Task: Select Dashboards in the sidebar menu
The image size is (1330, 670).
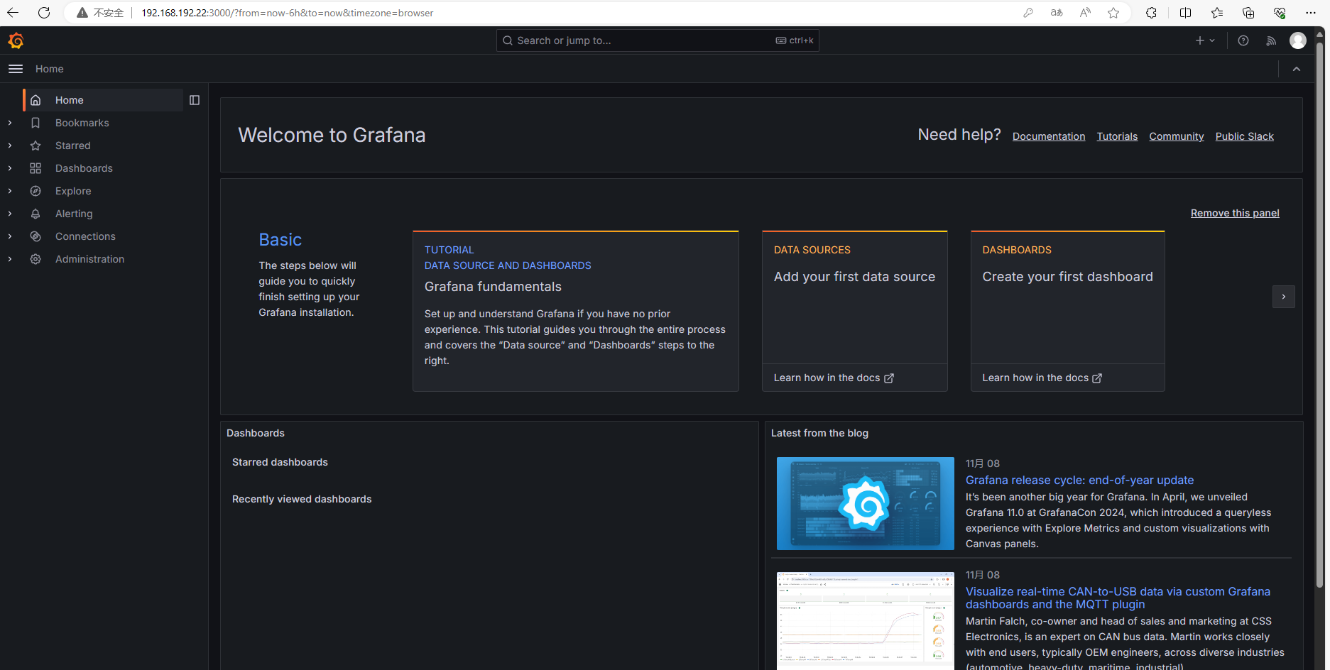Action: [x=84, y=168]
